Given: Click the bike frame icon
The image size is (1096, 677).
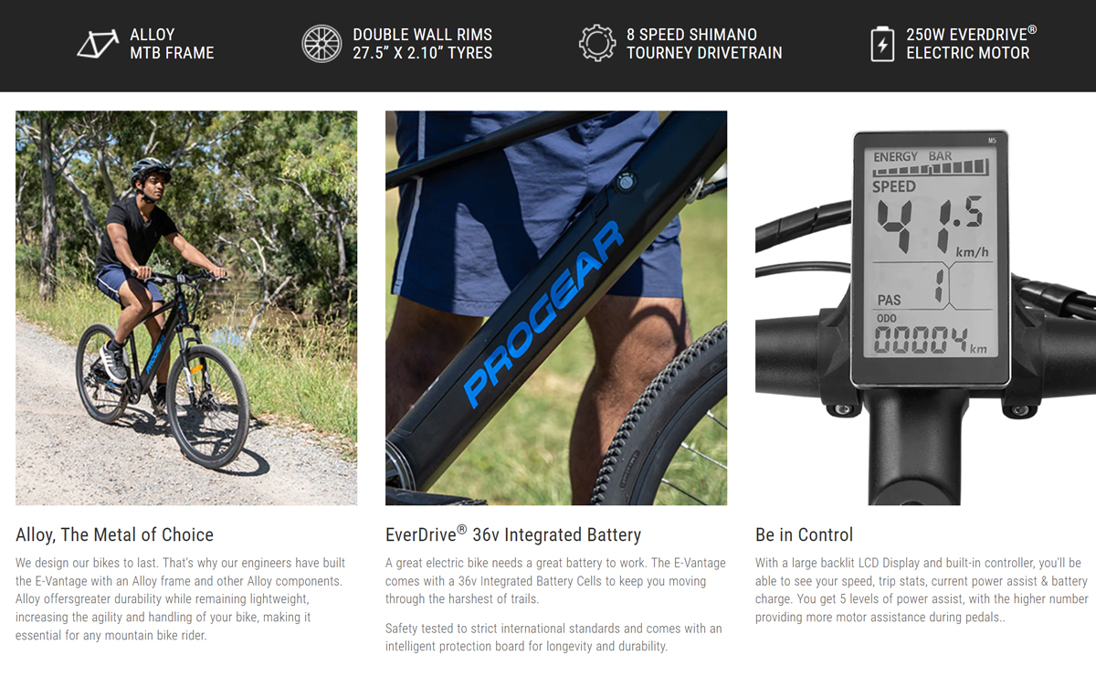Looking at the screenshot, I should tap(98, 44).
